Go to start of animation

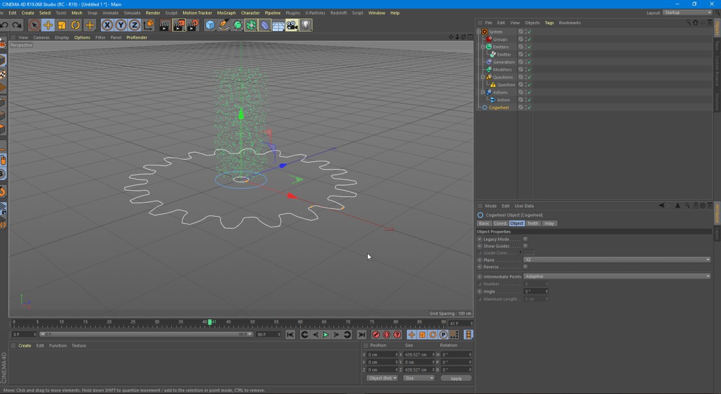290,334
